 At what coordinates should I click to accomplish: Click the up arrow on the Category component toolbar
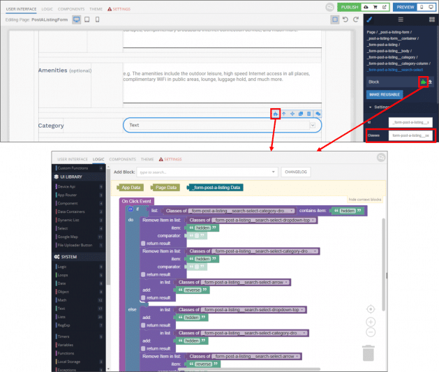(x=284, y=114)
